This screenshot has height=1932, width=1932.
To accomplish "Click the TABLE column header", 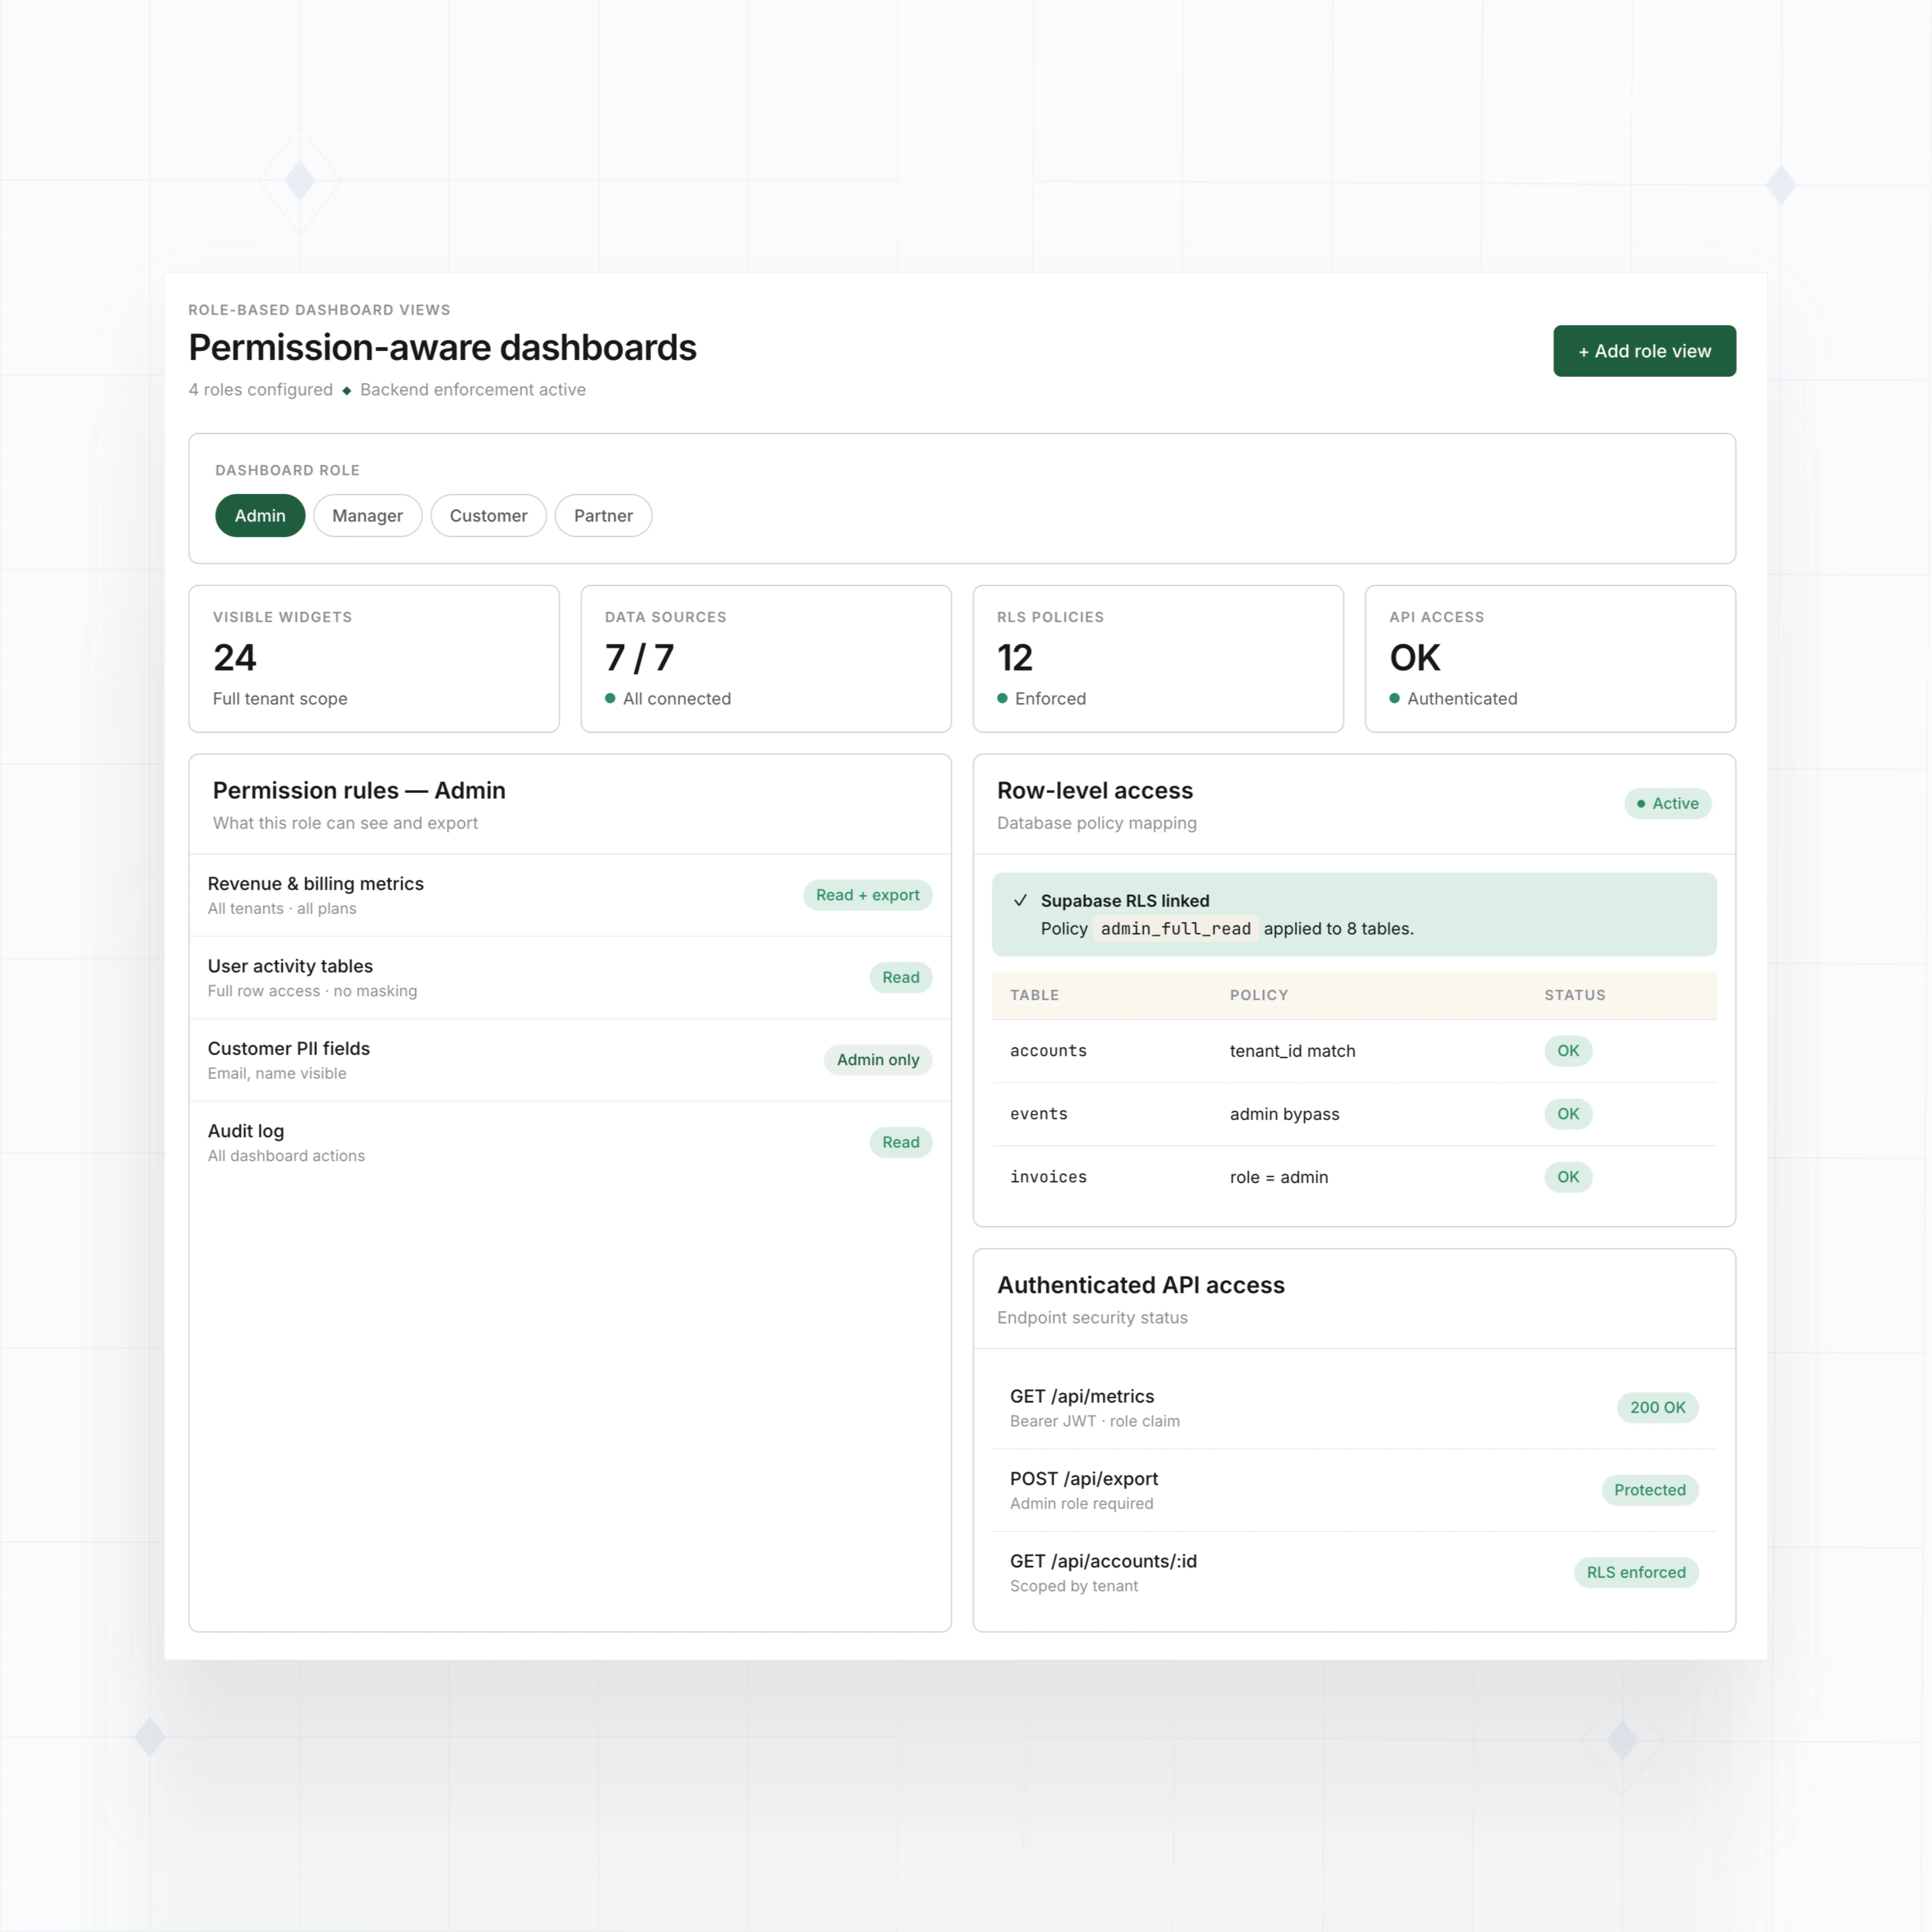I will click(1034, 995).
